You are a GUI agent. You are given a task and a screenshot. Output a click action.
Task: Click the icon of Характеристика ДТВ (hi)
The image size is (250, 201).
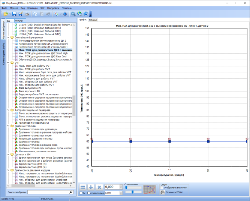16,164
